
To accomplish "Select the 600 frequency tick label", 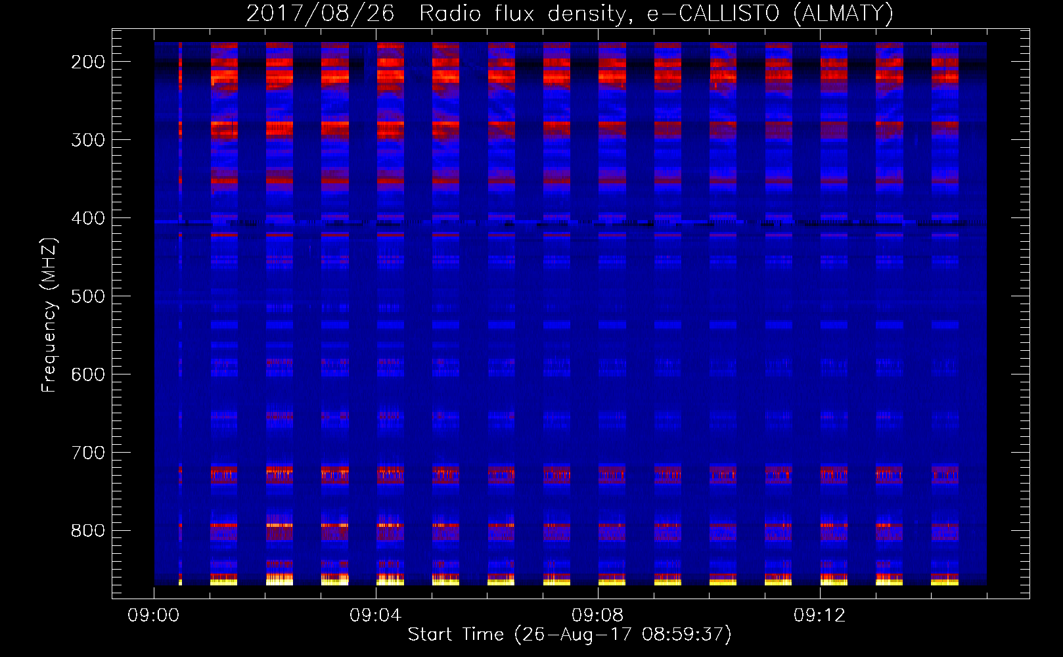I will click(88, 374).
